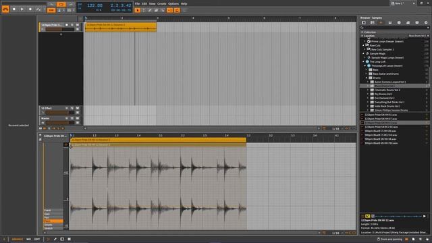Open the Help menu
Viewport: 432px width, 243px height.
coord(184,4)
